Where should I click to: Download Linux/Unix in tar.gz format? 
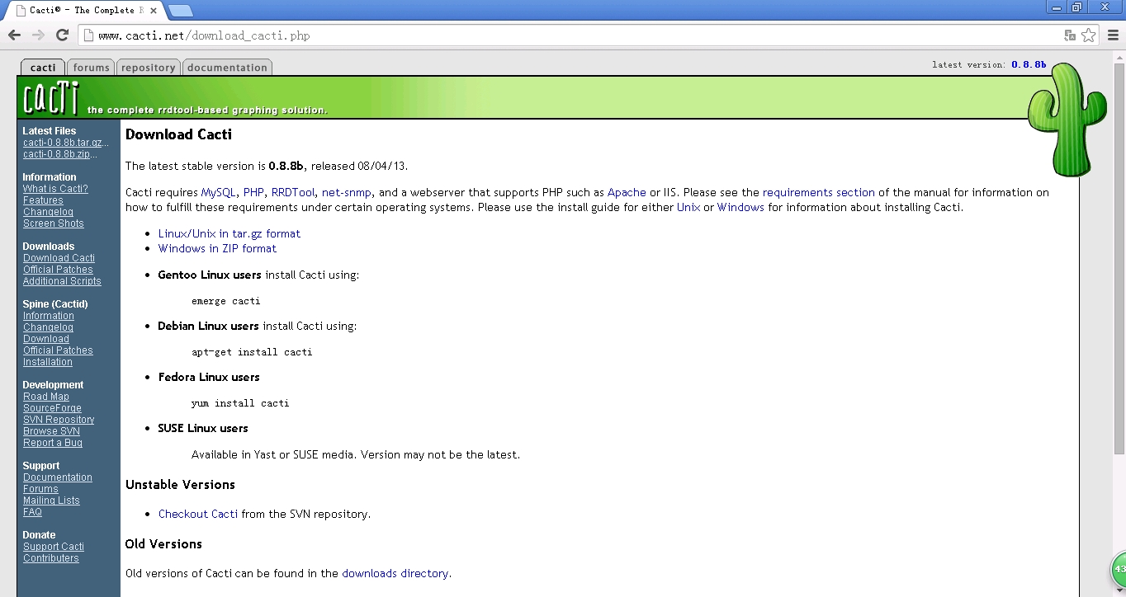(229, 233)
